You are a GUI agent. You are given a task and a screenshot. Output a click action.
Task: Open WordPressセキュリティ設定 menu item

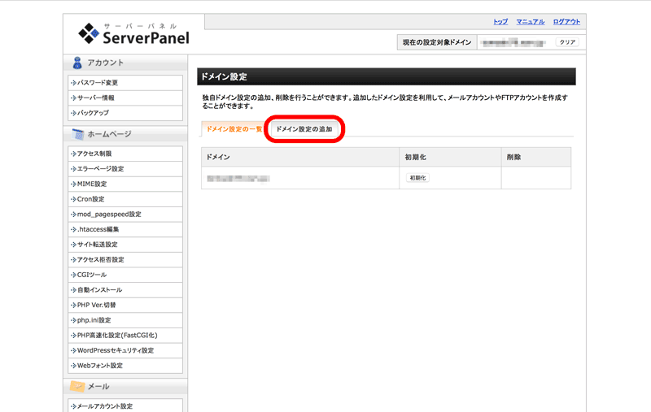tap(125, 350)
